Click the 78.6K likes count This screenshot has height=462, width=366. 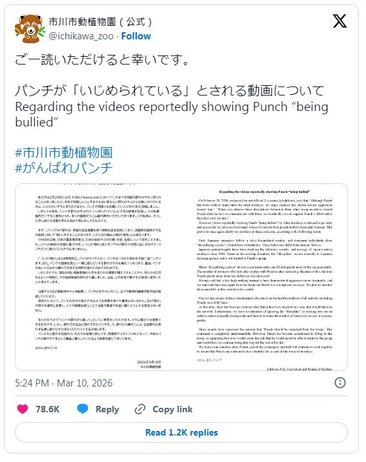click(x=48, y=409)
